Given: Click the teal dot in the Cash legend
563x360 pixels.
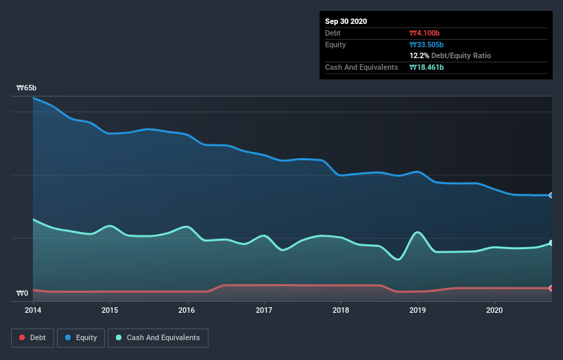Looking at the screenshot, I should click(119, 337).
